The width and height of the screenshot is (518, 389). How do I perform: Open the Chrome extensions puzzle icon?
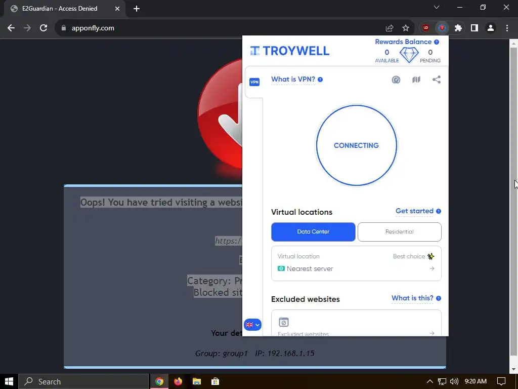(458, 28)
